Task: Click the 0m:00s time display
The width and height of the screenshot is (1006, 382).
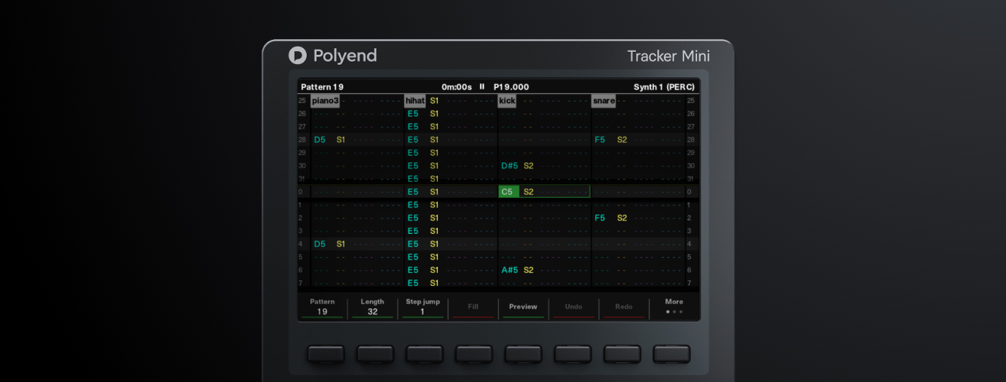Action: coord(457,87)
